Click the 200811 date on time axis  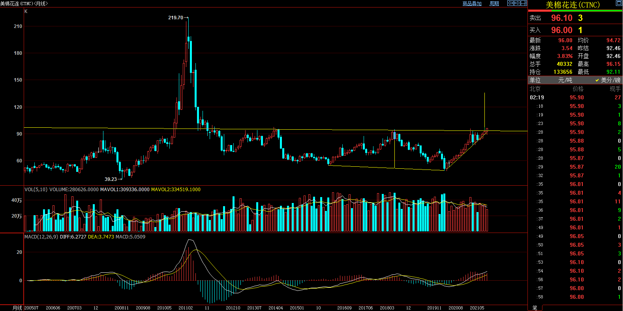[122, 308]
